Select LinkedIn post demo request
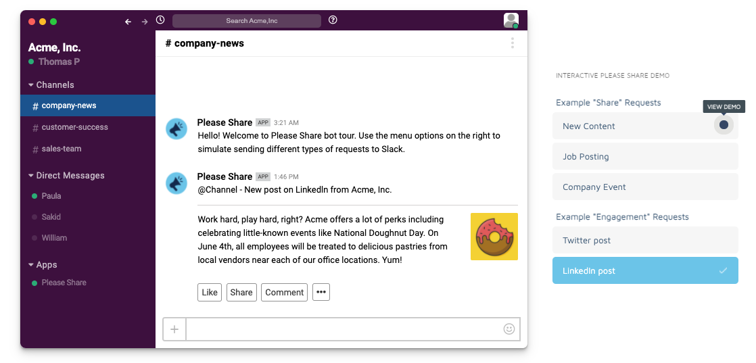The image size is (756, 363). [x=645, y=270]
